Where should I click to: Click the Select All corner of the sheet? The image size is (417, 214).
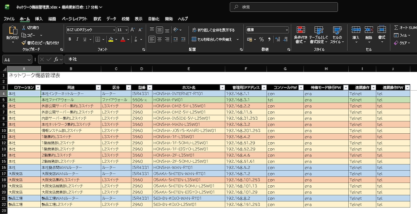(x=4, y=69)
